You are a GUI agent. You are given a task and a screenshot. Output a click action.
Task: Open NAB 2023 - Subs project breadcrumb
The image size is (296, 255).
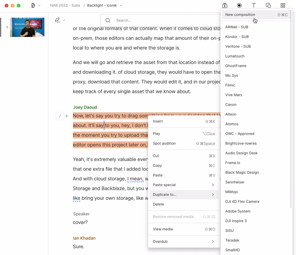[x=65, y=6]
